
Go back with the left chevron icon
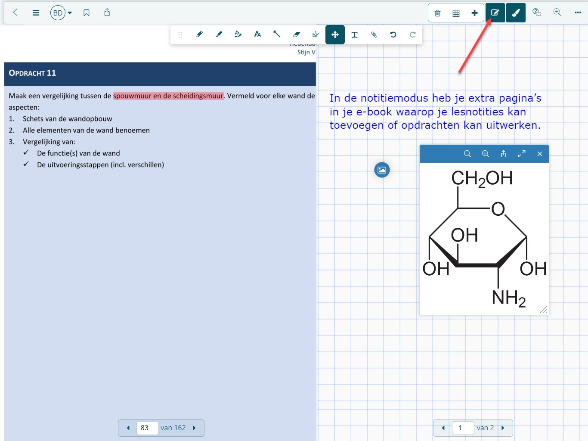pos(15,12)
